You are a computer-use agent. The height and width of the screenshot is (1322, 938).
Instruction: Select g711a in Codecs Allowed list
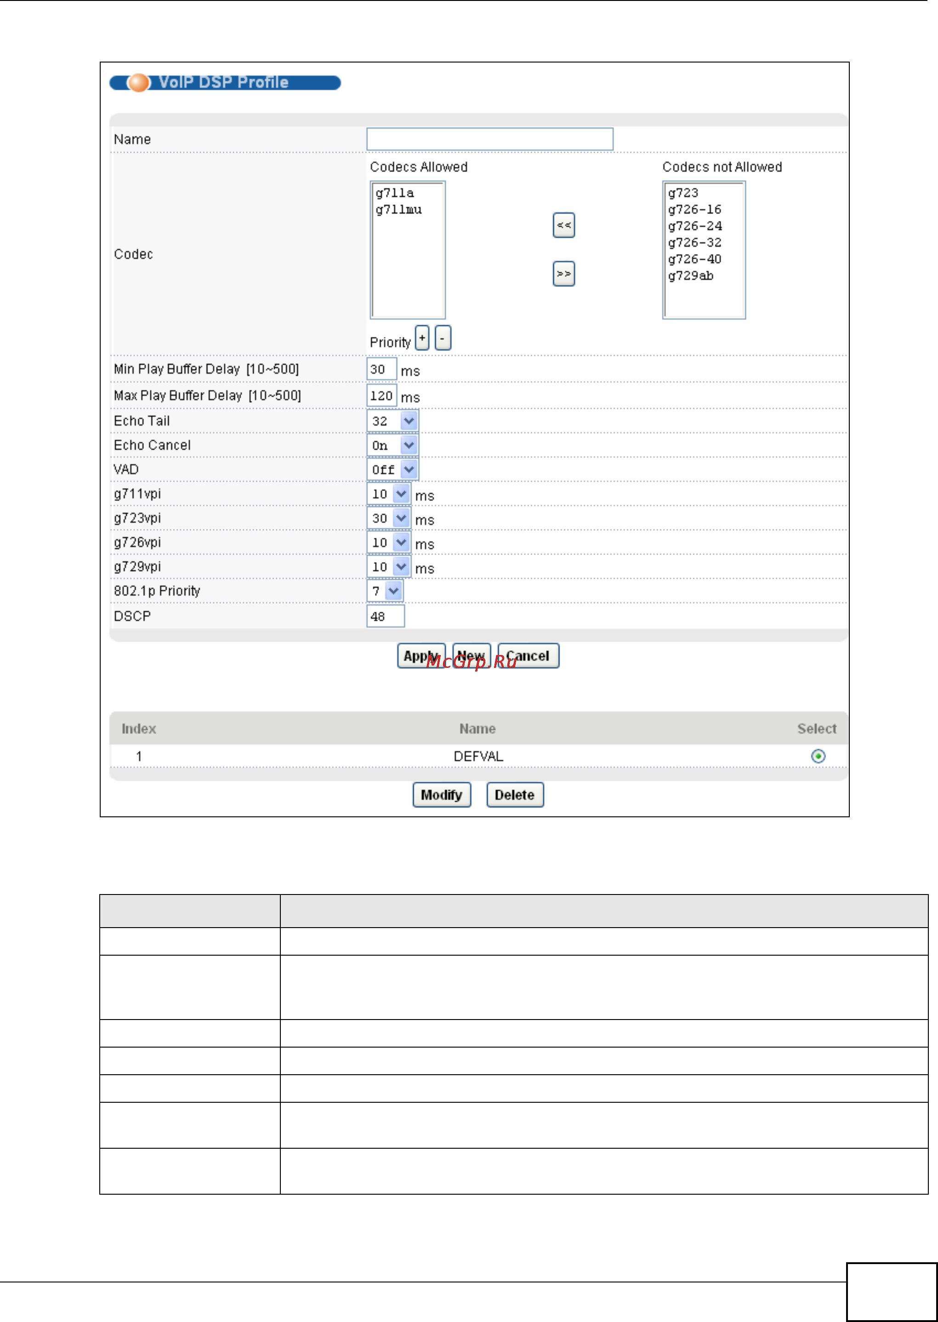tap(395, 193)
